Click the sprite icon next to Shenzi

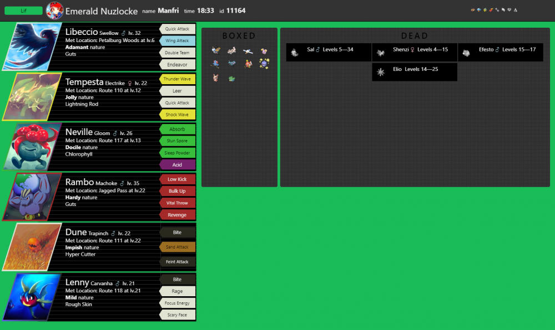[381, 53]
